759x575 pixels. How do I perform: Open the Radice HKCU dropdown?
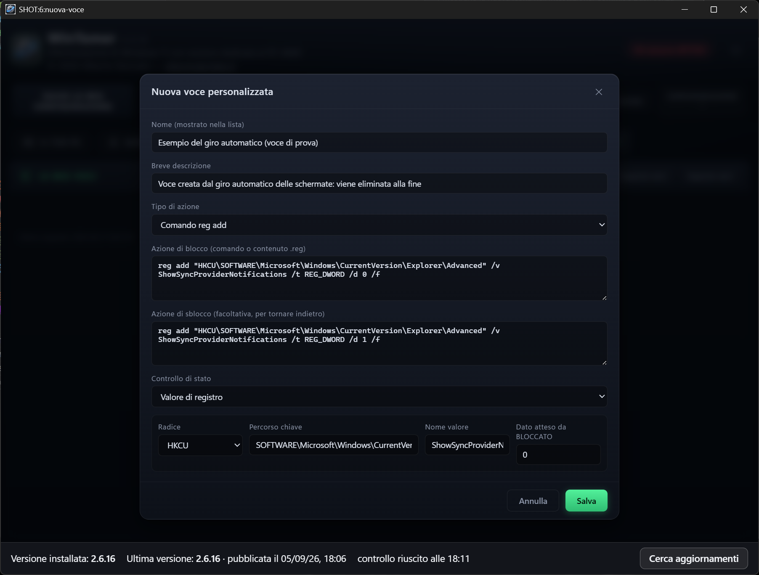[200, 445]
